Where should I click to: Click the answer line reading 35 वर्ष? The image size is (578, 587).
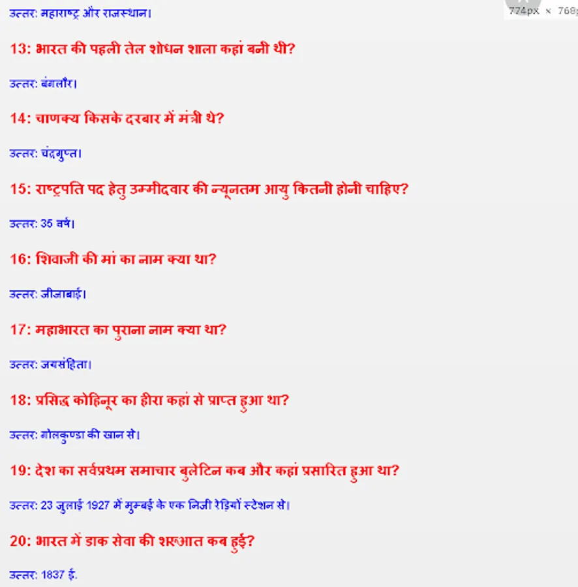coord(42,224)
